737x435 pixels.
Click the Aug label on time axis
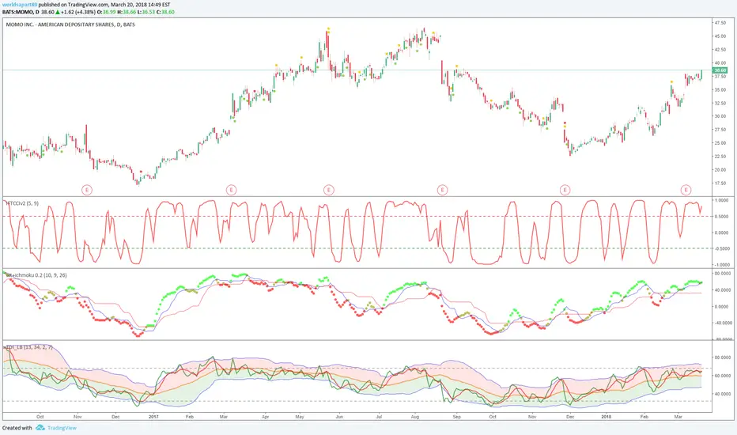[415, 417]
